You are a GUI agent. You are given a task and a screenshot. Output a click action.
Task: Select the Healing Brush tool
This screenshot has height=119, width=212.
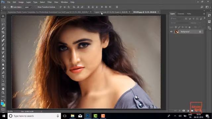[3, 40]
